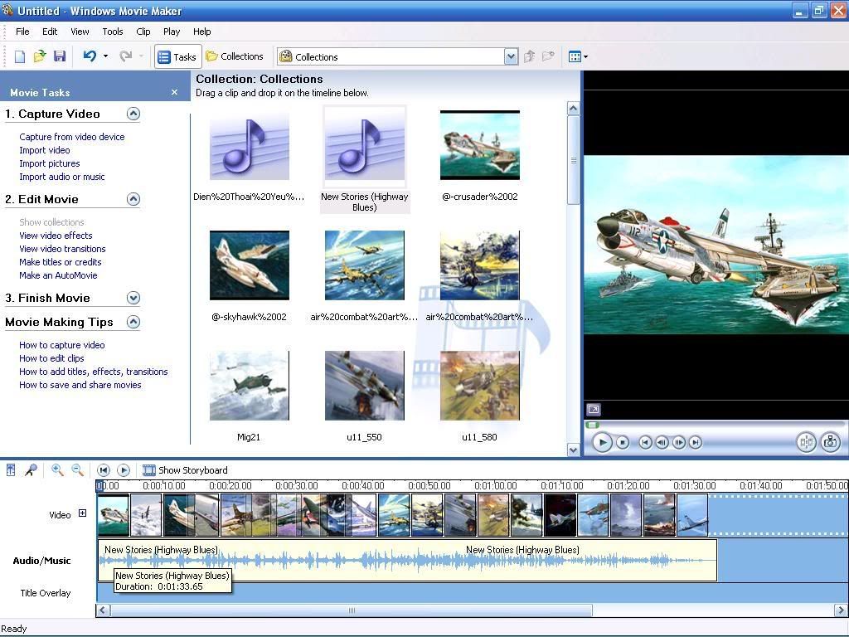849x637 pixels.
Task: Open the Undo history dropdown arrow
Action: 105,56
